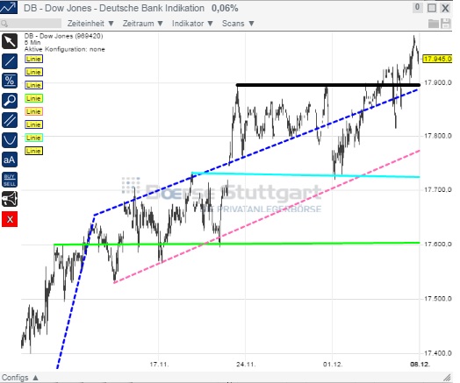Click the magnifier icon in search field

click(4, 24)
